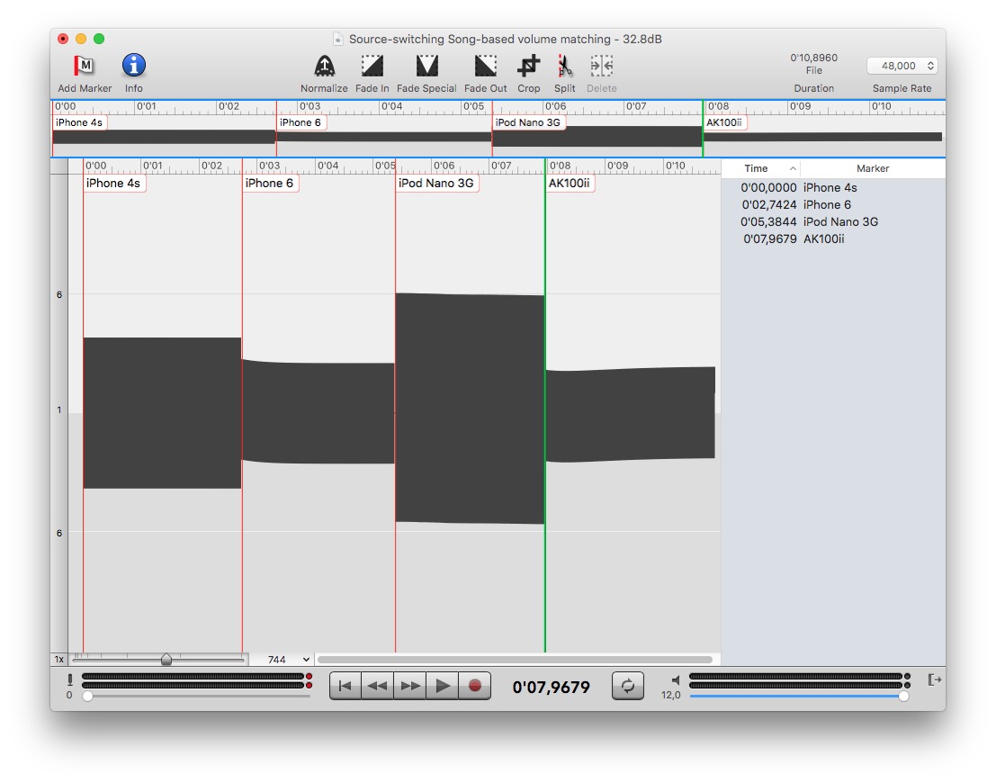
Task: Click the Add Marker flag icon
Action: pos(84,66)
